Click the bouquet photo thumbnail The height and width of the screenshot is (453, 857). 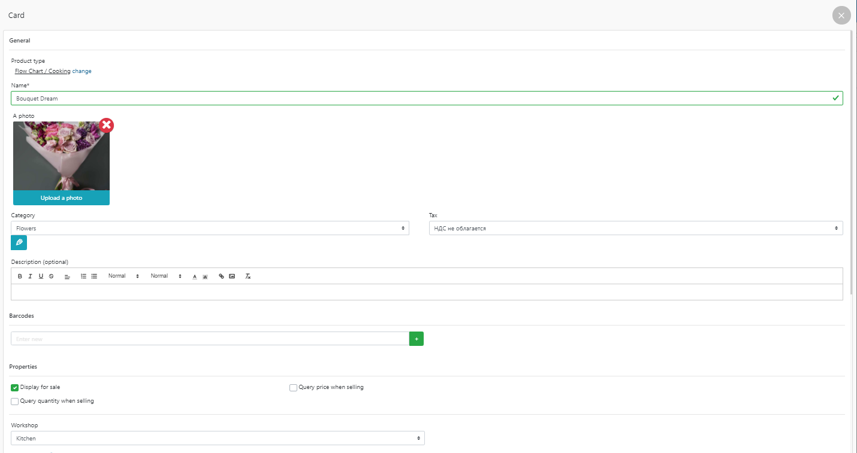pyautogui.click(x=61, y=156)
